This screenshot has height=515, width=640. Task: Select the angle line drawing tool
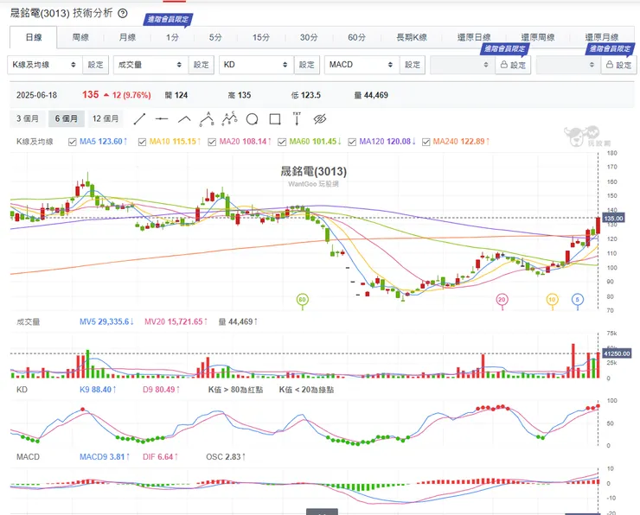(184, 119)
